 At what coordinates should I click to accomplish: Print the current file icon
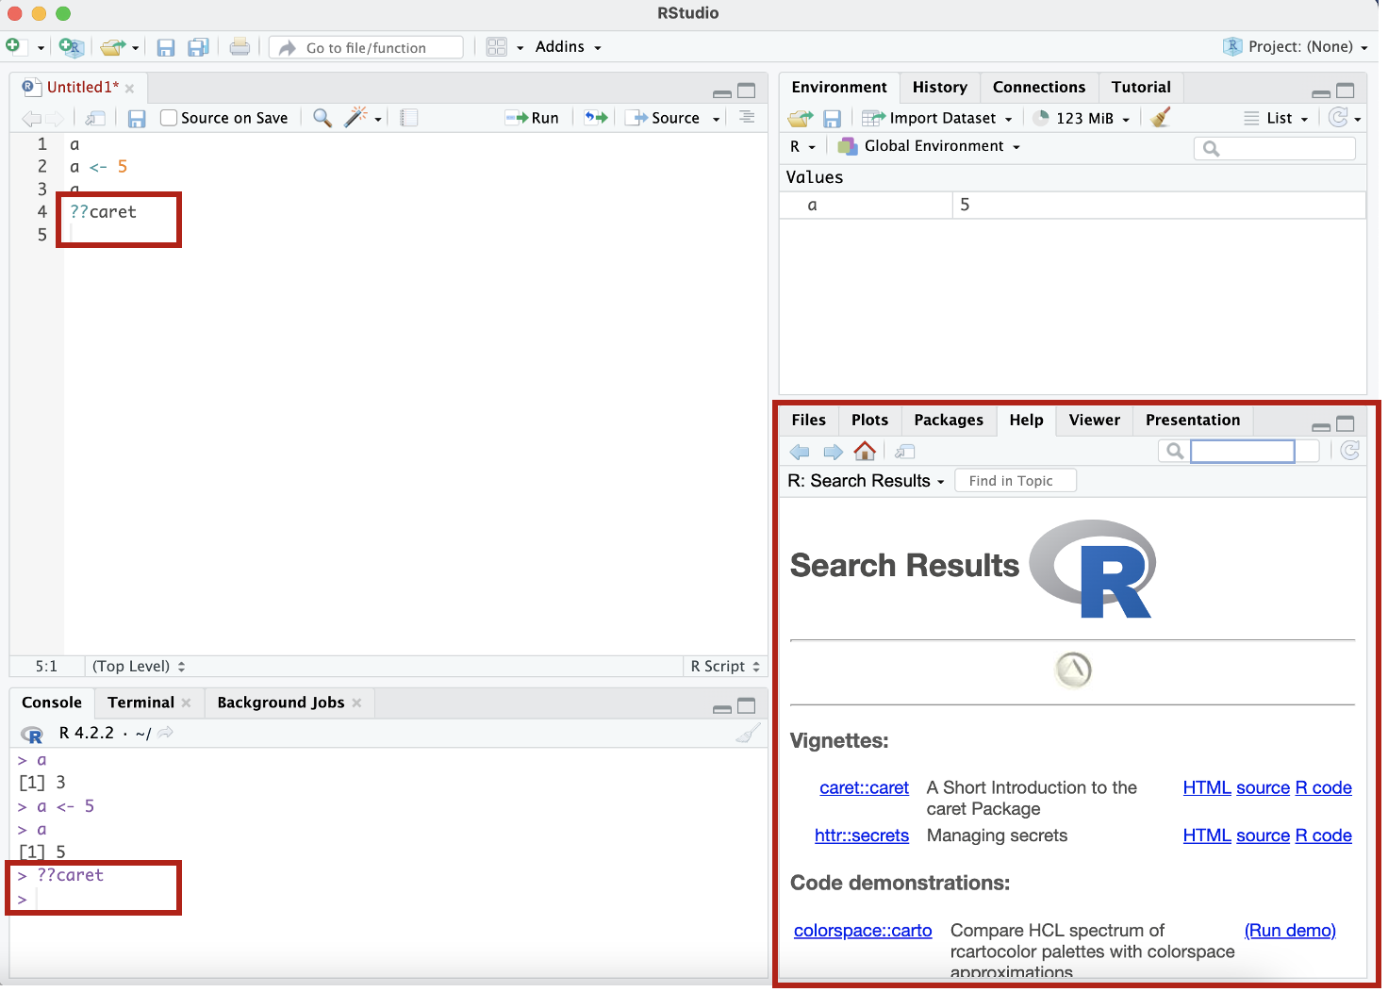(240, 46)
